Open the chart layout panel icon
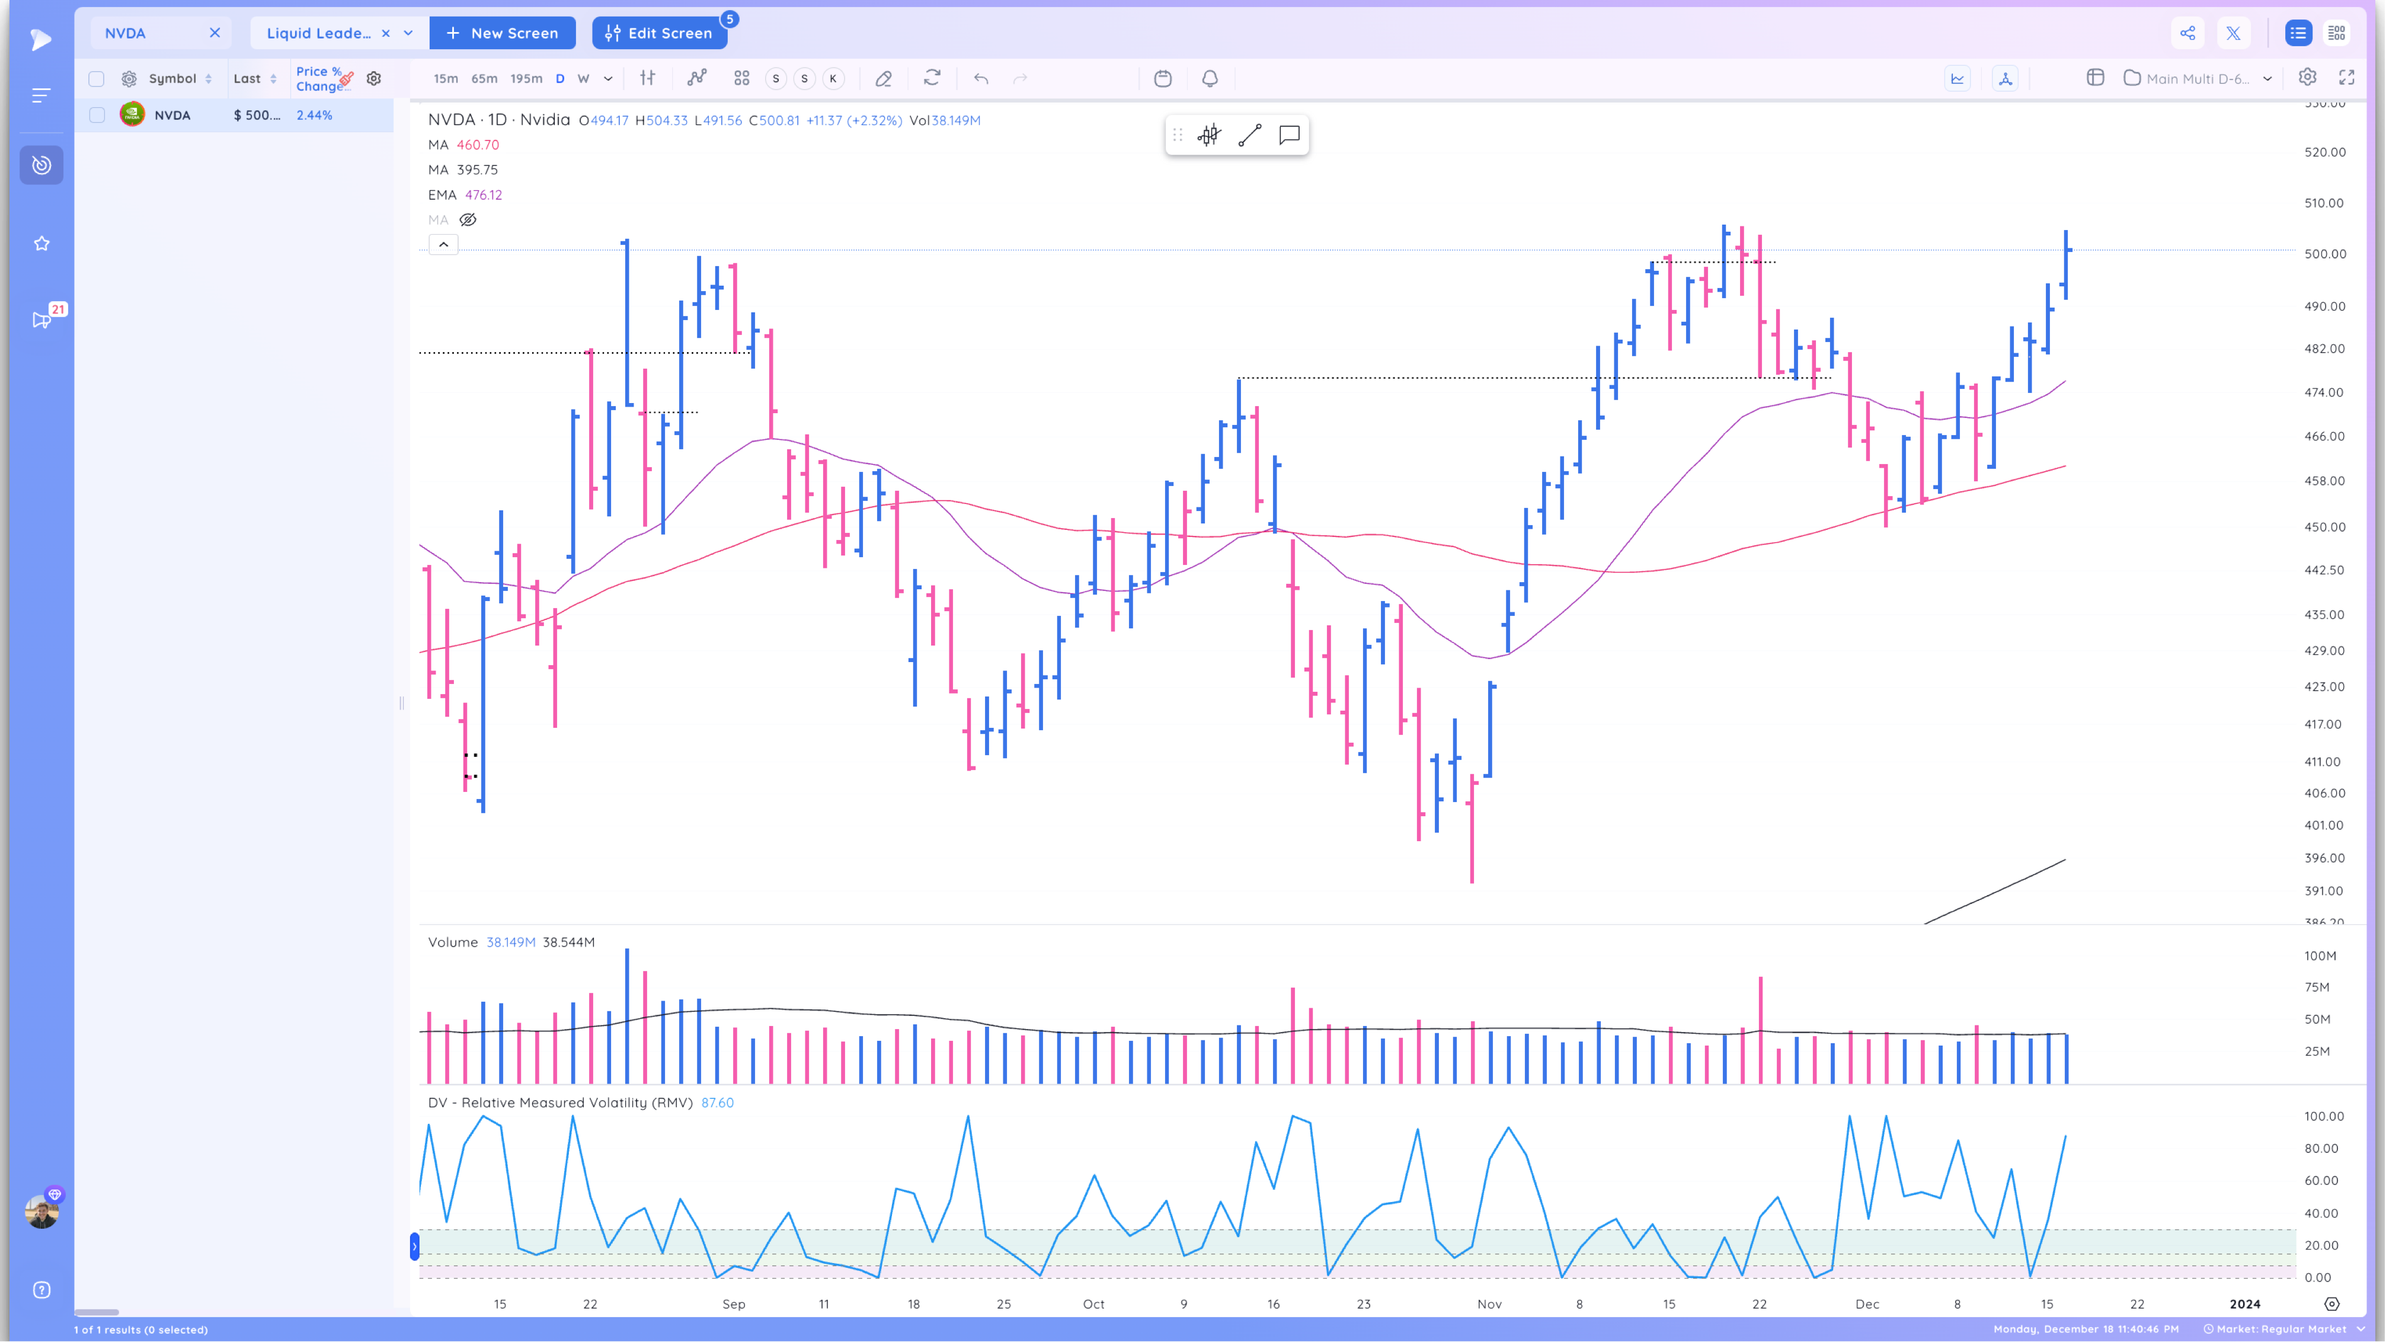Image resolution: width=2386 pixels, height=1342 pixels. pos(2095,78)
